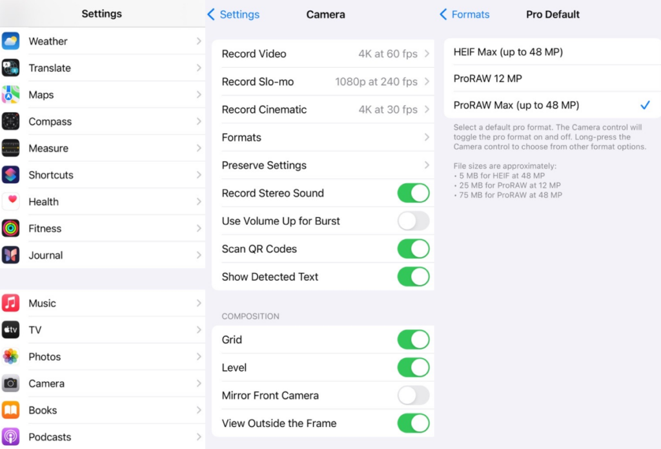Open Music in settings list
Viewport: 661px width, 449px height.
point(103,303)
